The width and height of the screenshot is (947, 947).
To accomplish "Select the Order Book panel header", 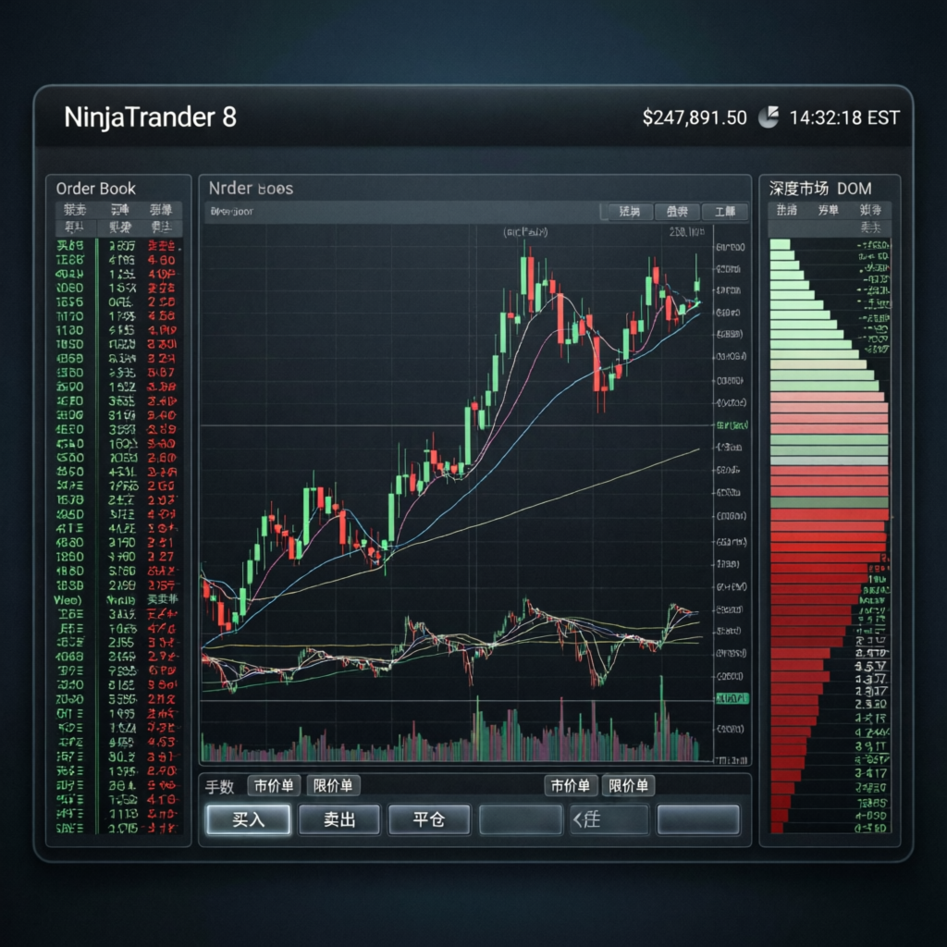I will [x=95, y=189].
